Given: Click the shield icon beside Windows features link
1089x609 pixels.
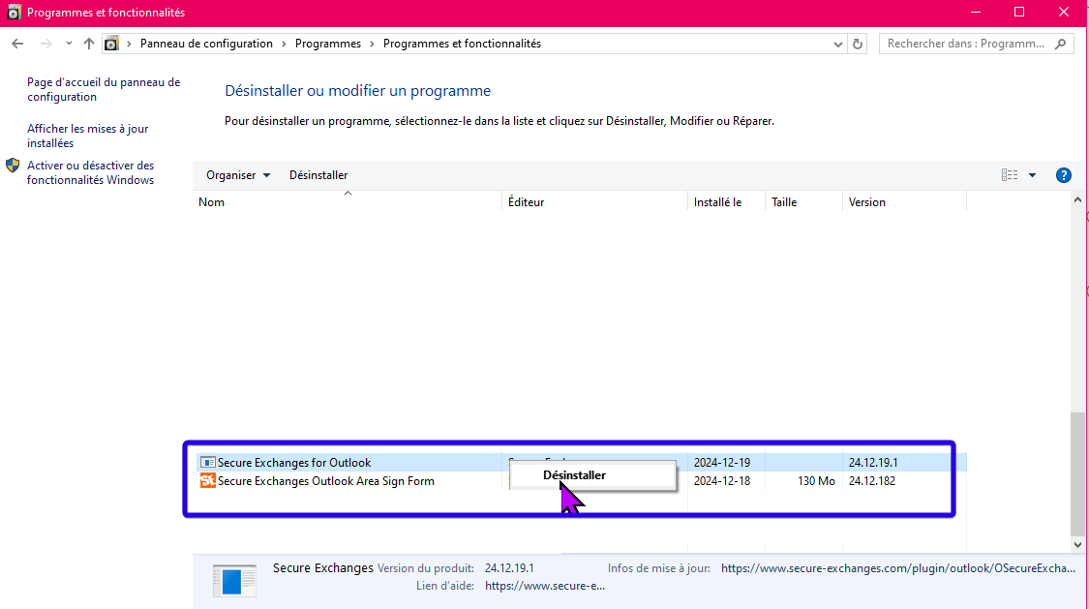Looking at the screenshot, I should coord(13,166).
